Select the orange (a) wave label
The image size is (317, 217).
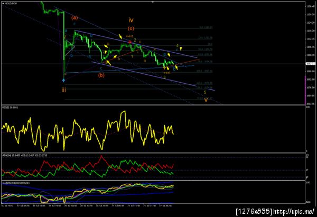(x=74, y=18)
